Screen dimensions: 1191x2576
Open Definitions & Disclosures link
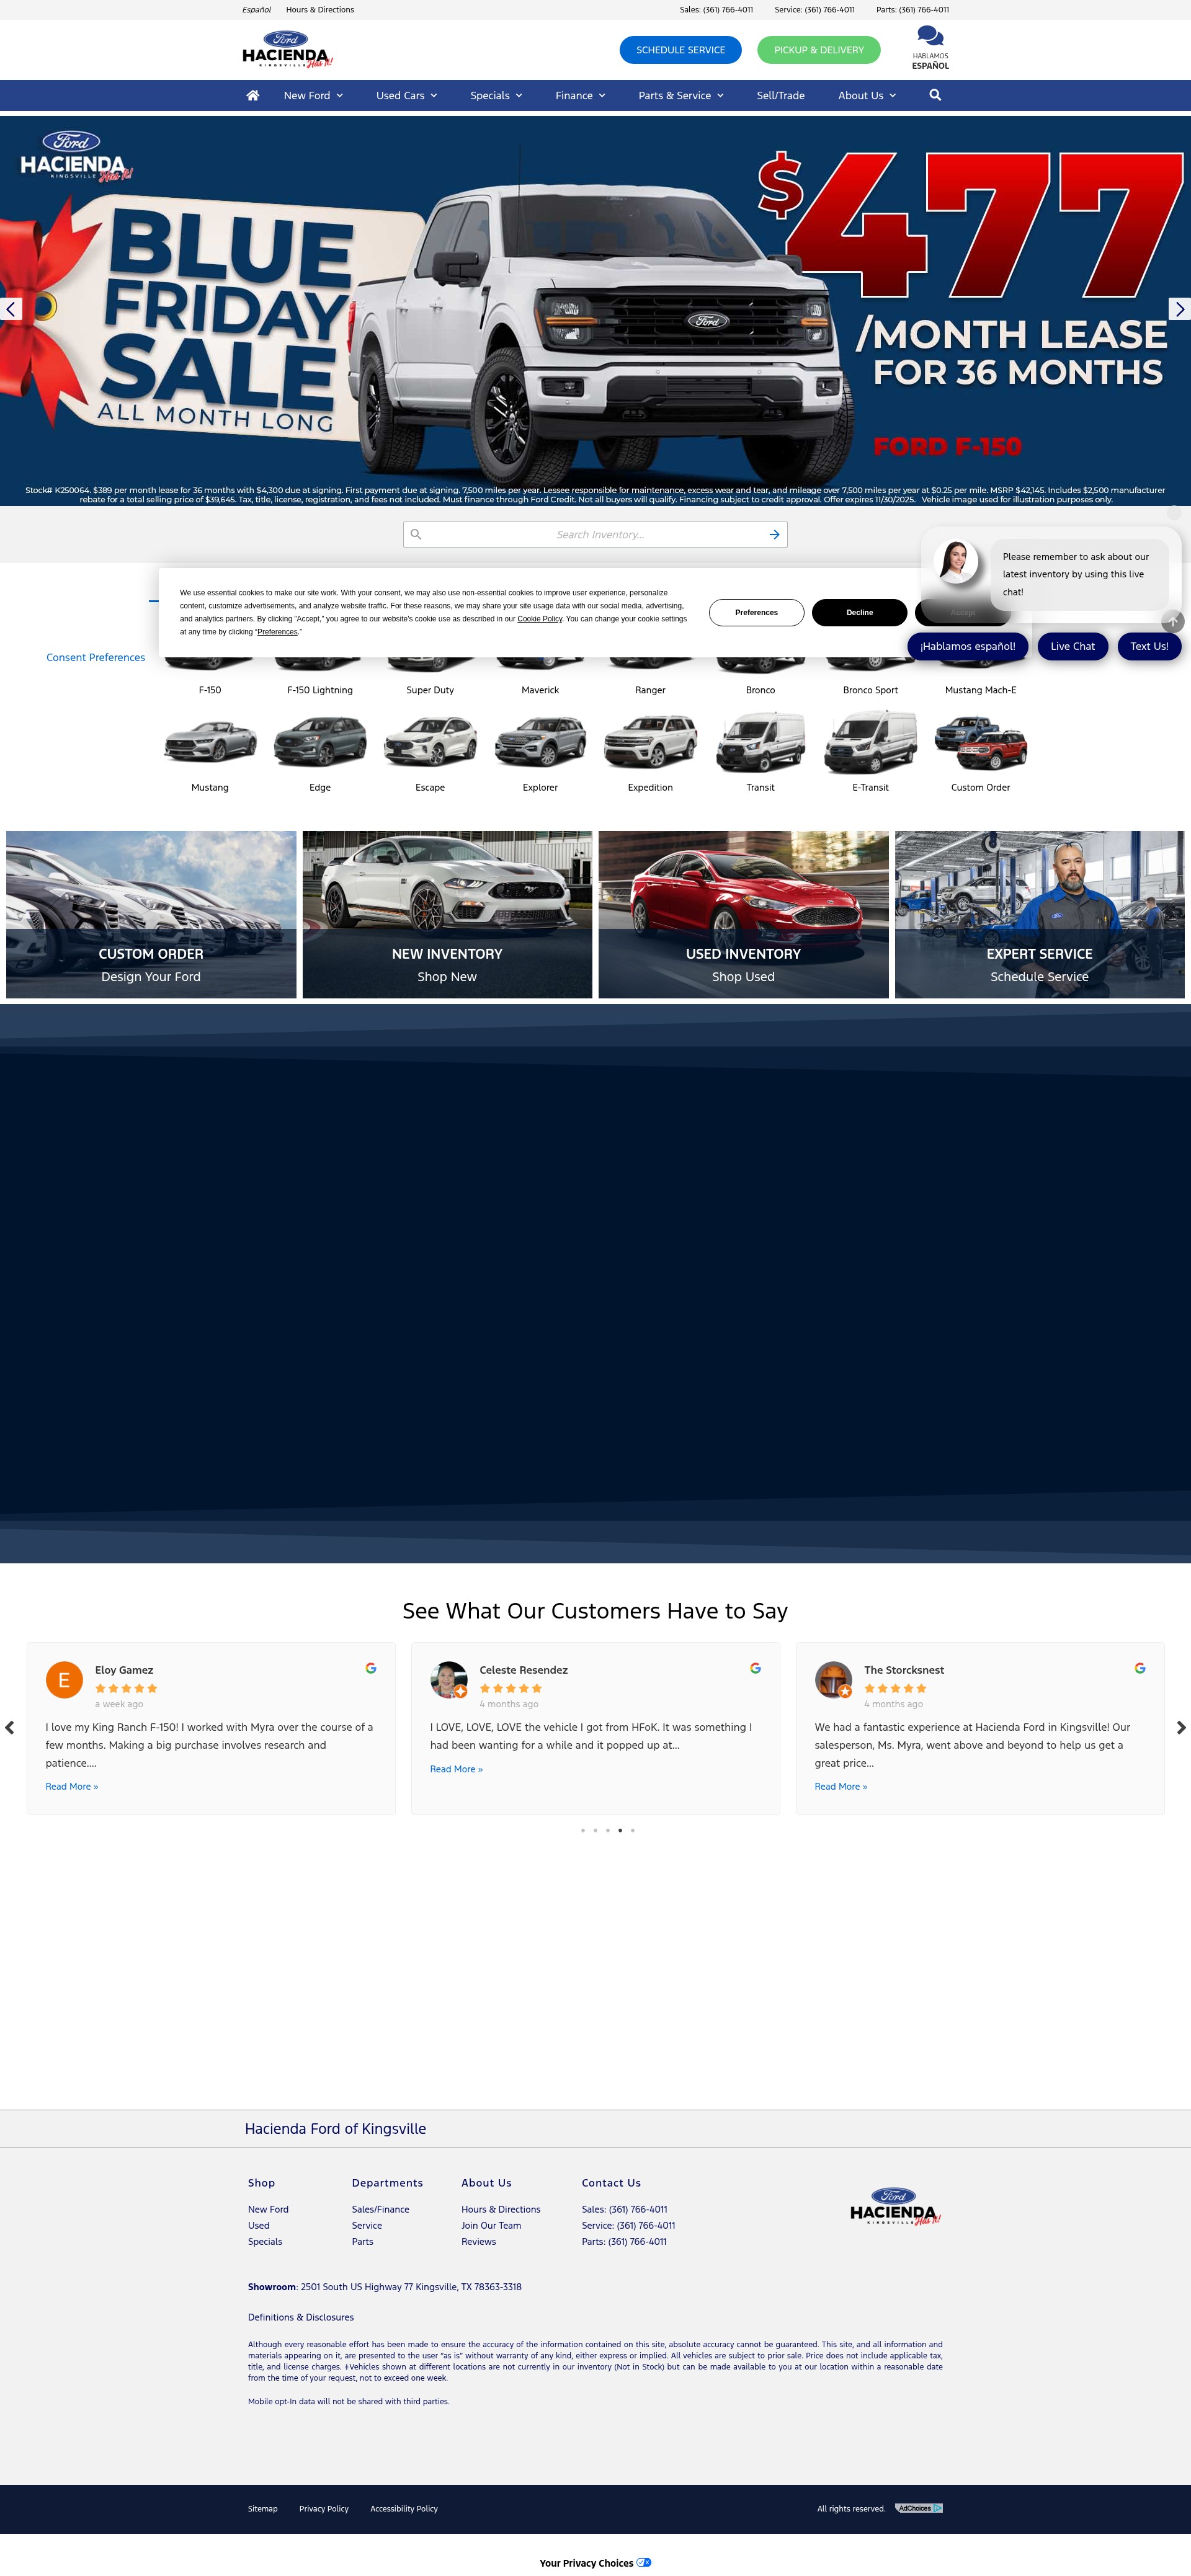click(x=301, y=2317)
